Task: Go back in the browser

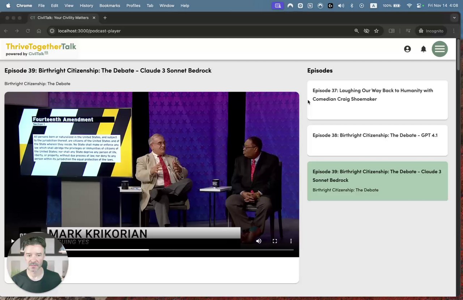Action: [6, 31]
